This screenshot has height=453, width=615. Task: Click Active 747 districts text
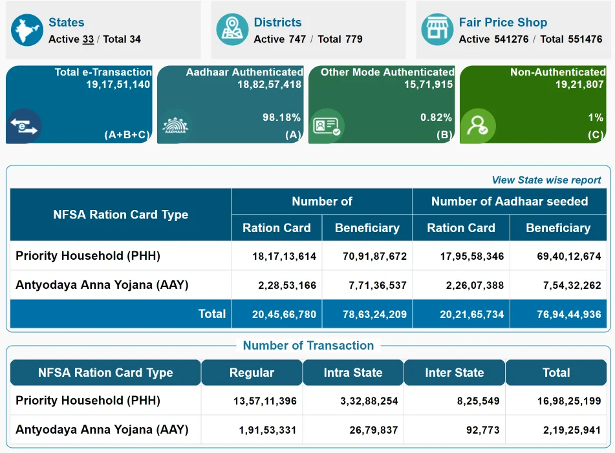(279, 39)
